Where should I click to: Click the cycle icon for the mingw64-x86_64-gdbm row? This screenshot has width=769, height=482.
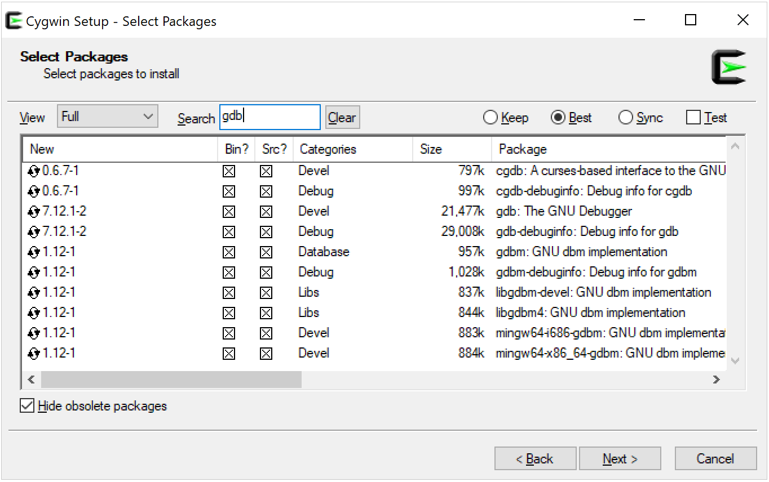coord(34,354)
